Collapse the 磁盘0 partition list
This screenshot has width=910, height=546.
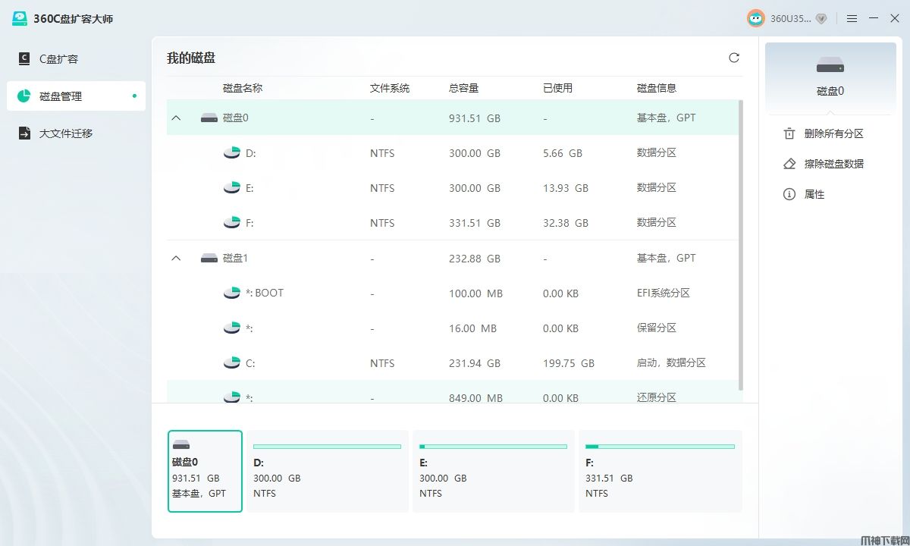click(177, 118)
